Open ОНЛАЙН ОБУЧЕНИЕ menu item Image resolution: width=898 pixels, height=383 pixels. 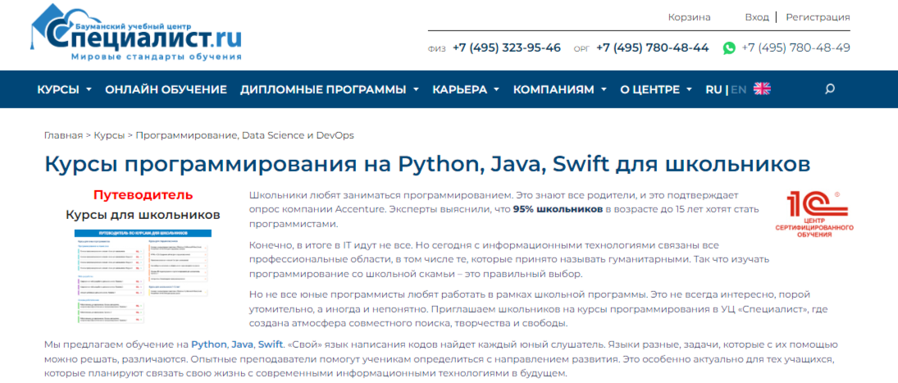pos(166,89)
